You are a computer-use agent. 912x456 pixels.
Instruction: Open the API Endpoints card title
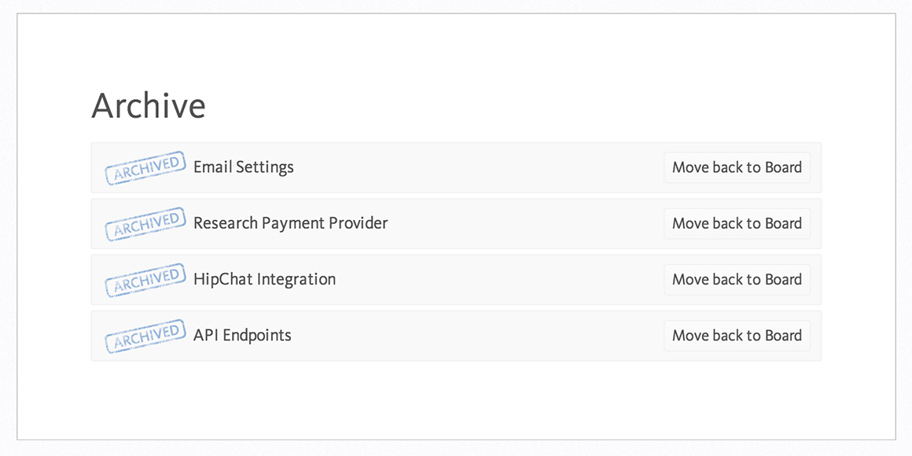coord(242,336)
